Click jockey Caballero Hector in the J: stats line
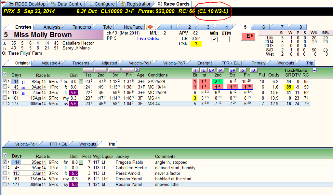Screen dimensions: 333x195 (78, 43)
